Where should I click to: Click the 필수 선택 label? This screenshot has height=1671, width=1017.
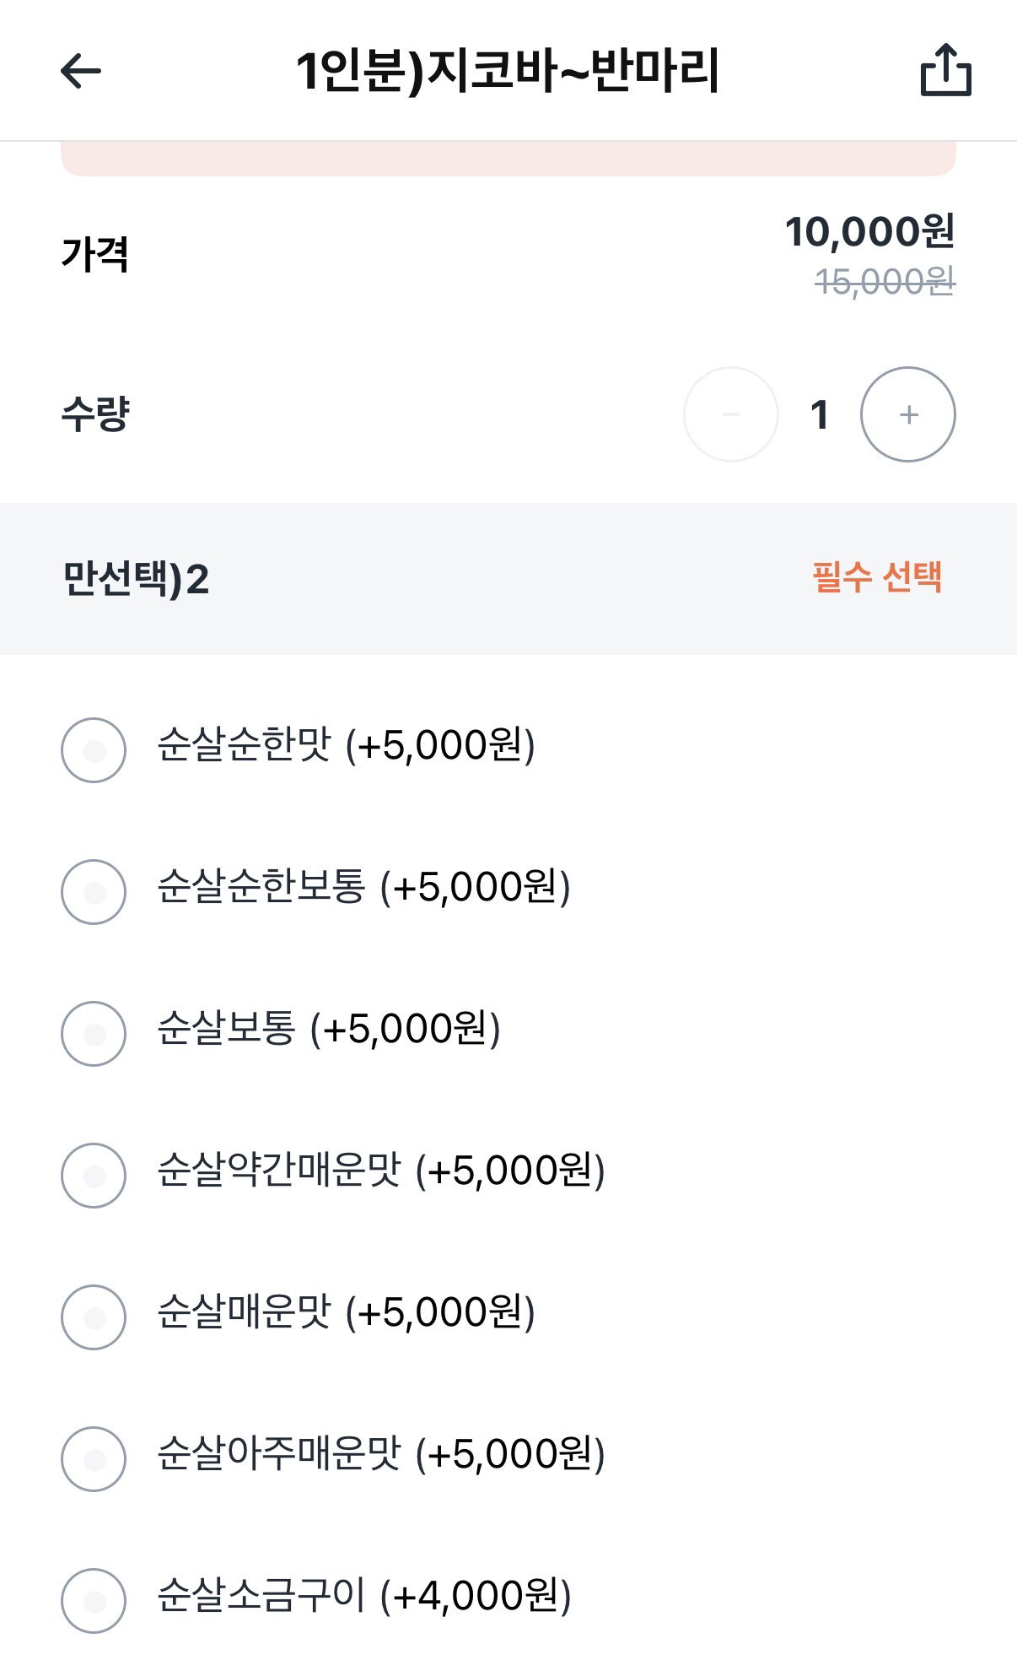(x=877, y=577)
